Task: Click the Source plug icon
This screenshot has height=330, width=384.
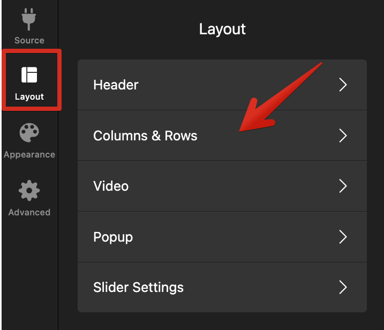Action: pos(29,19)
